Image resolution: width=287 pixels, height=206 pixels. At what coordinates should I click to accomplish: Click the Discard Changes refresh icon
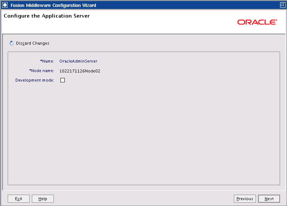tap(12, 43)
